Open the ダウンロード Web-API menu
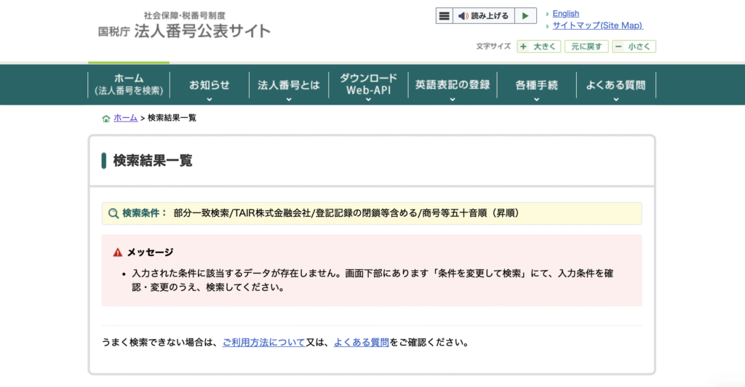This screenshot has width=745, height=387. tap(368, 84)
